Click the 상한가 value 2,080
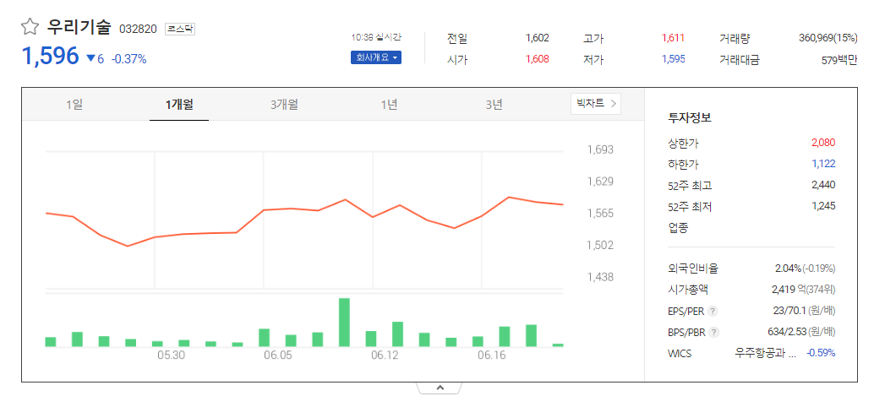 (823, 143)
